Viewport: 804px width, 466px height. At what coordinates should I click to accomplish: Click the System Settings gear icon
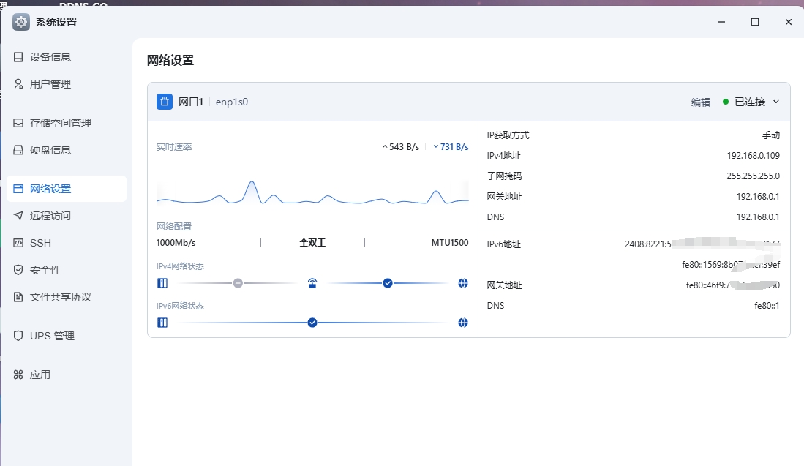(21, 22)
